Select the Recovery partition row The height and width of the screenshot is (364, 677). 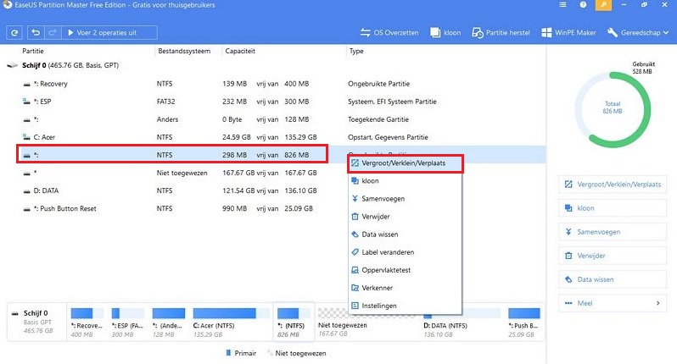point(274,84)
